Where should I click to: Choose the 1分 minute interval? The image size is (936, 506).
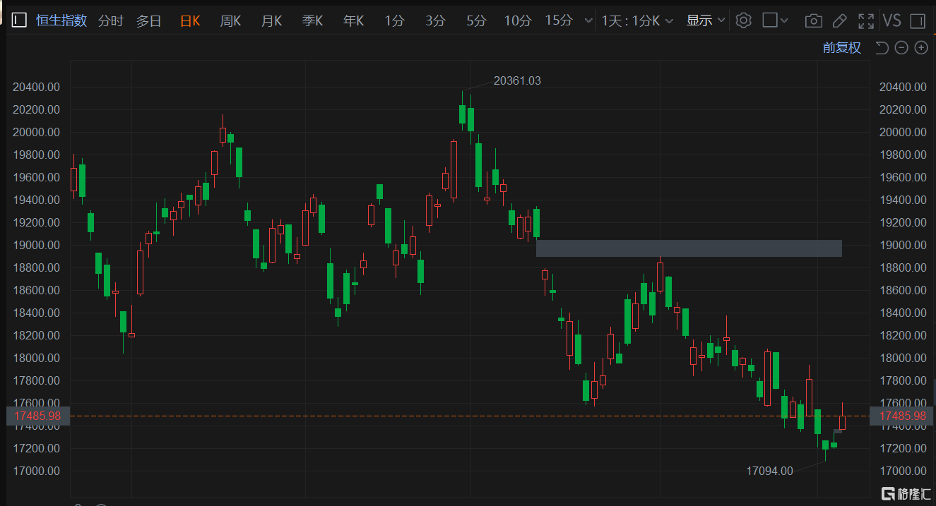394,21
